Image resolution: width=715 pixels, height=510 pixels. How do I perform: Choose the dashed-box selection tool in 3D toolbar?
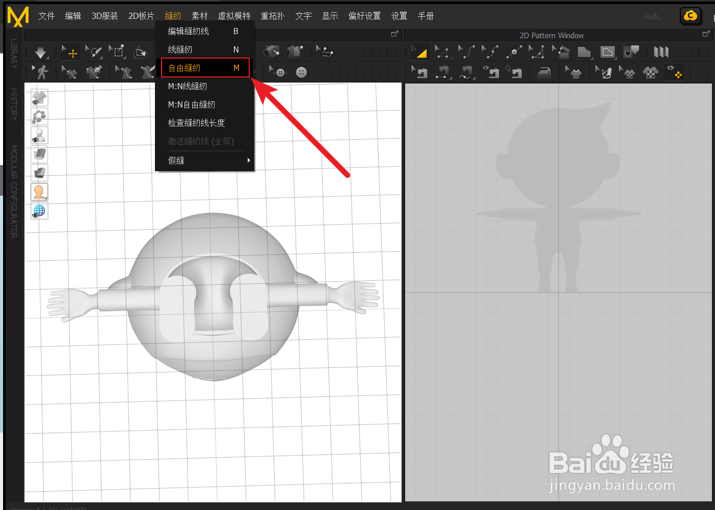click(117, 52)
